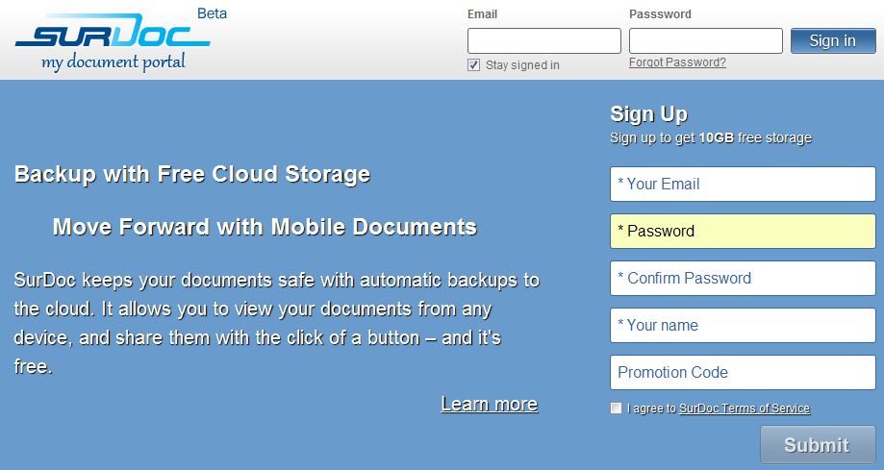884x470 pixels.
Task: Focus the Confirm Password field
Action: (x=743, y=278)
